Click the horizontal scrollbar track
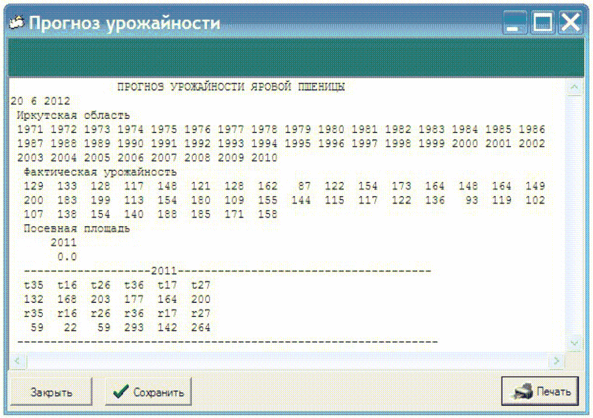The image size is (593, 418). 287,361
